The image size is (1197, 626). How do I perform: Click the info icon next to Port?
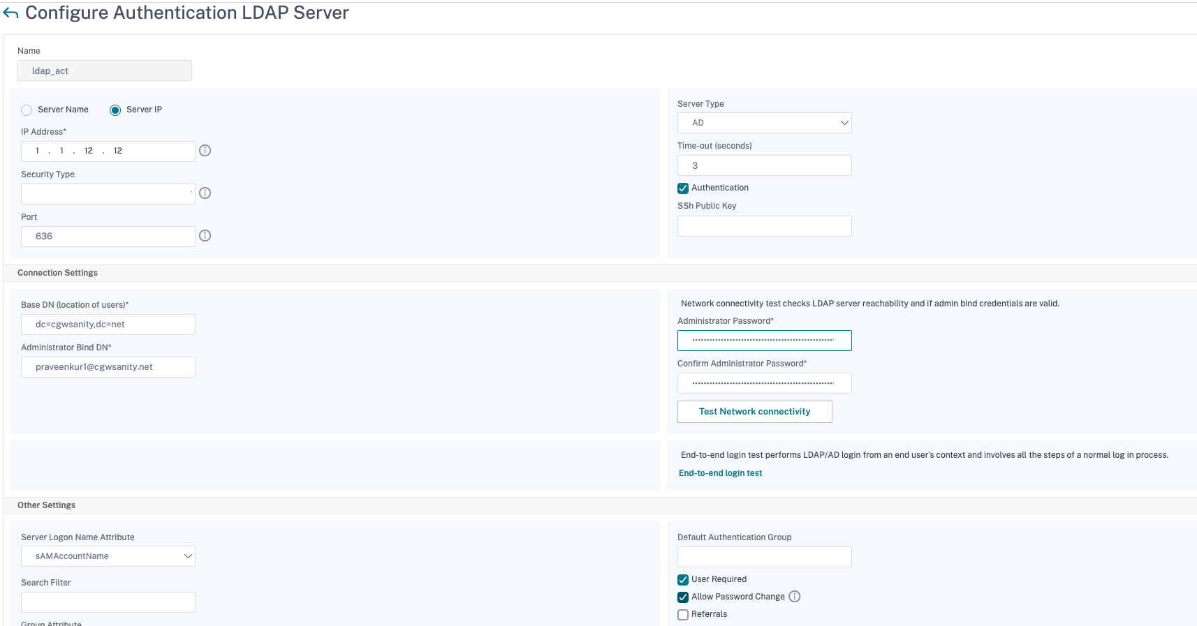click(205, 236)
